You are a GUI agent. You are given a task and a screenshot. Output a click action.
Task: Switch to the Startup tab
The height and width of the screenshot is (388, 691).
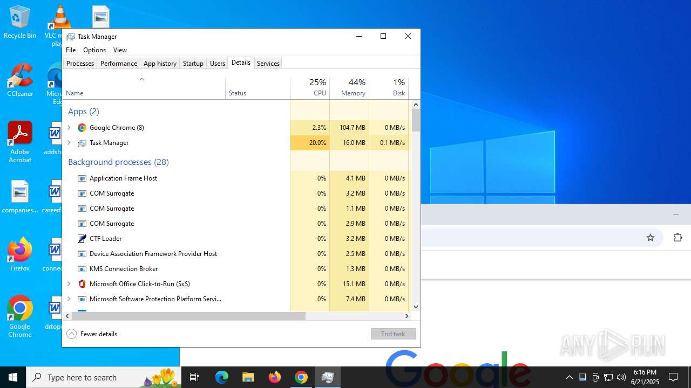coord(193,64)
